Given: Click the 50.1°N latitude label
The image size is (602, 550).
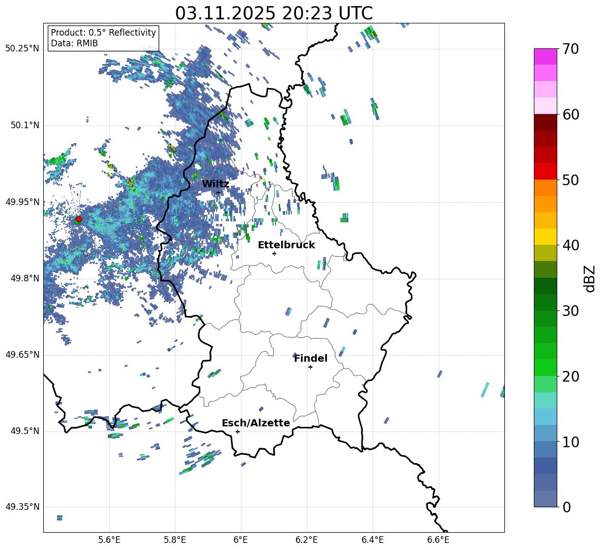Looking at the screenshot, I should [x=24, y=125].
